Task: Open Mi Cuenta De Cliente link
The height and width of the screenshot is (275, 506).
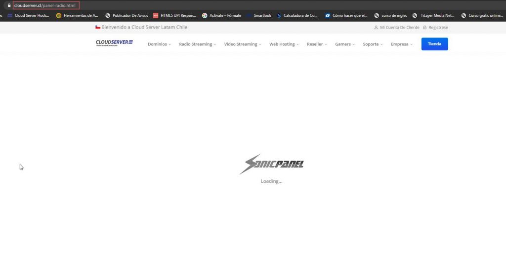Action: click(x=399, y=28)
